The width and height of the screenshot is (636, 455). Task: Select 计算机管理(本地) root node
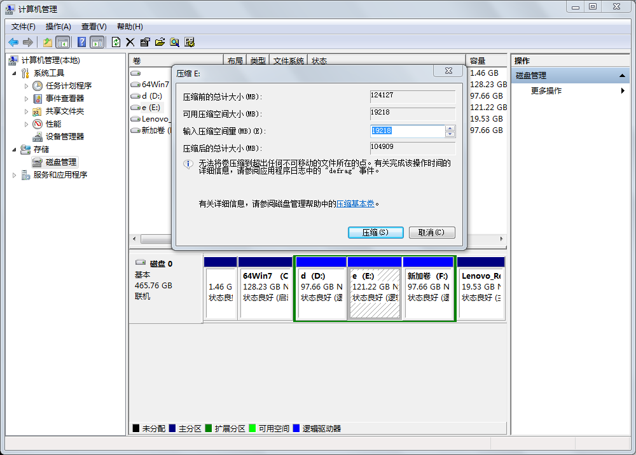point(50,60)
